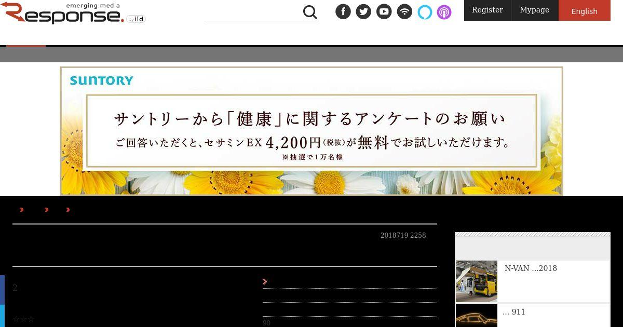This screenshot has width=623, height=327.
Task: Click the light-blue Twitter share side button
Action: (2, 316)
